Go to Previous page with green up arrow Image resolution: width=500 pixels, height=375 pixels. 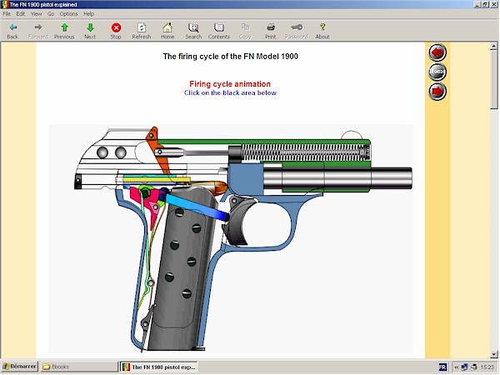[64, 32]
